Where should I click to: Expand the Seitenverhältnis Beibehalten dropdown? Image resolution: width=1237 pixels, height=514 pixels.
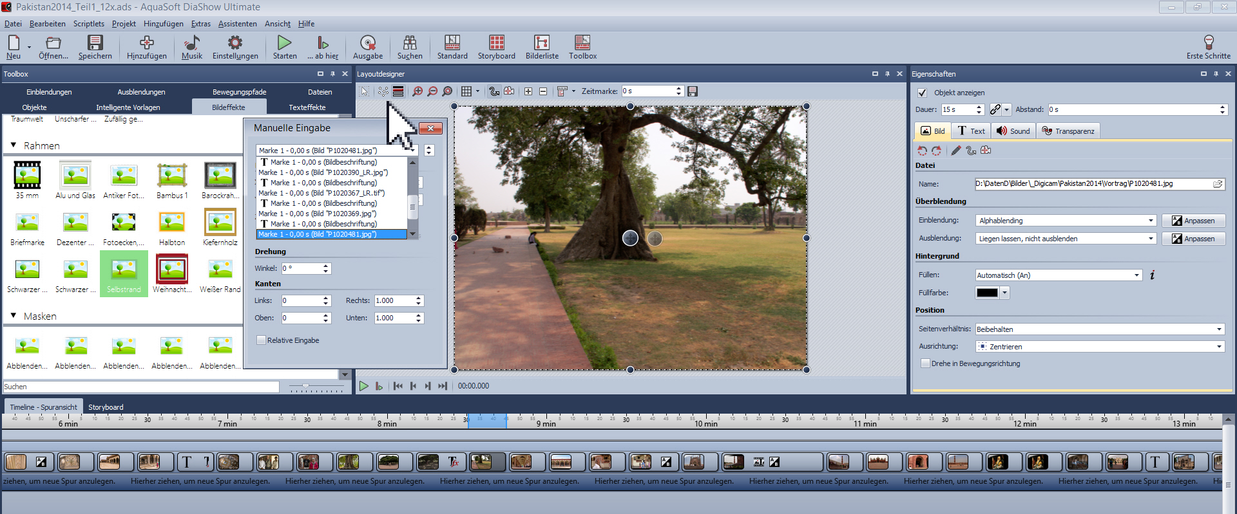click(1099, 329)
